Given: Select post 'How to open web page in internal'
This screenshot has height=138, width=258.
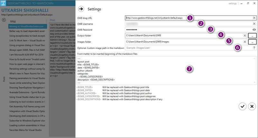Looking at the screenshot, I should [28, 64].
